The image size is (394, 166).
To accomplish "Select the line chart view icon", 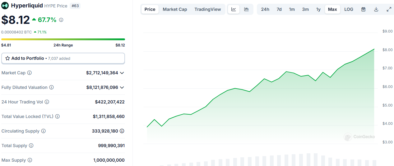I will [234, 9].
